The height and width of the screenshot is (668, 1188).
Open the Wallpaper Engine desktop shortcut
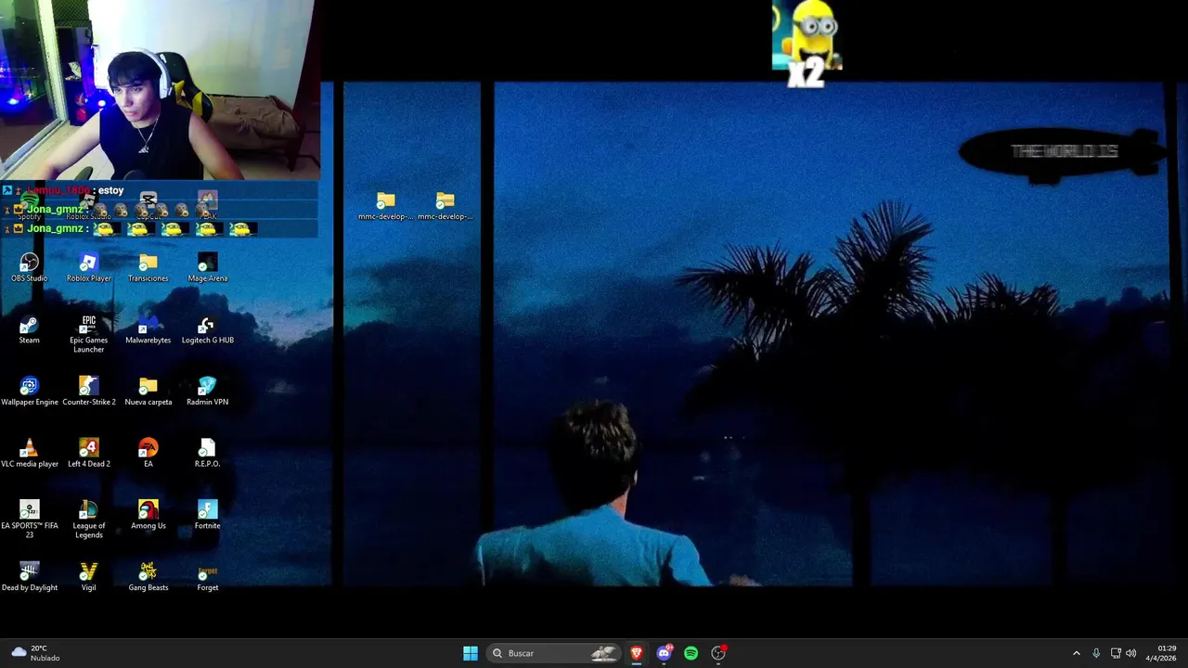29,392
